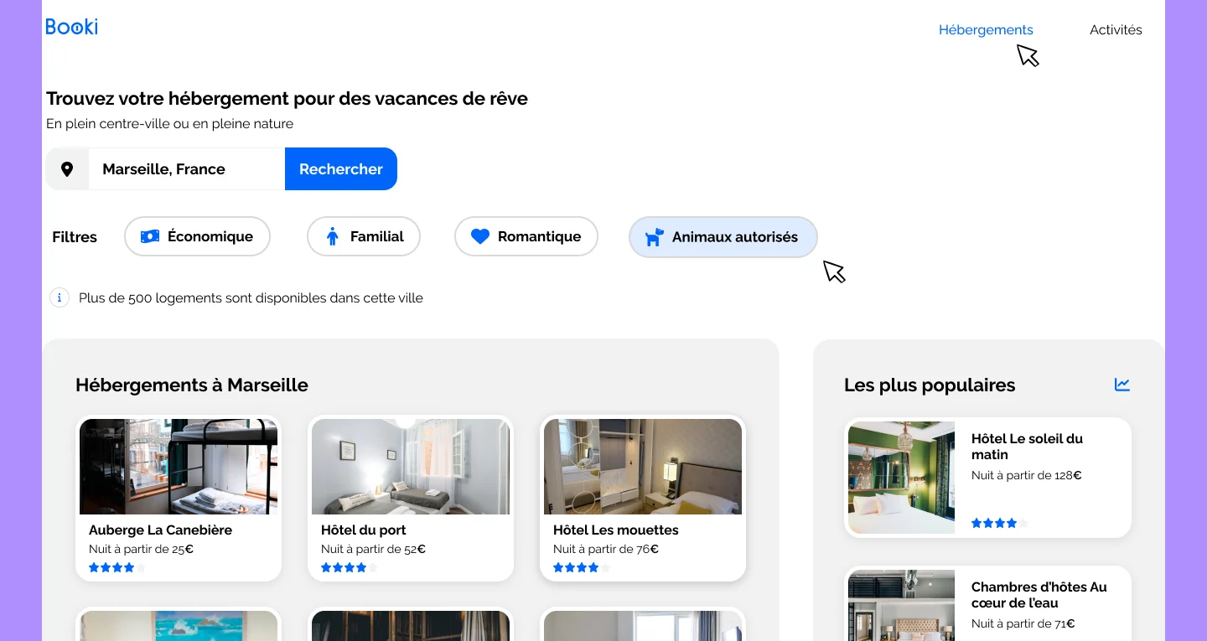Click the star rating of Auberge La Canebière
Screen dimensions: 1207x641
point(117,567)
